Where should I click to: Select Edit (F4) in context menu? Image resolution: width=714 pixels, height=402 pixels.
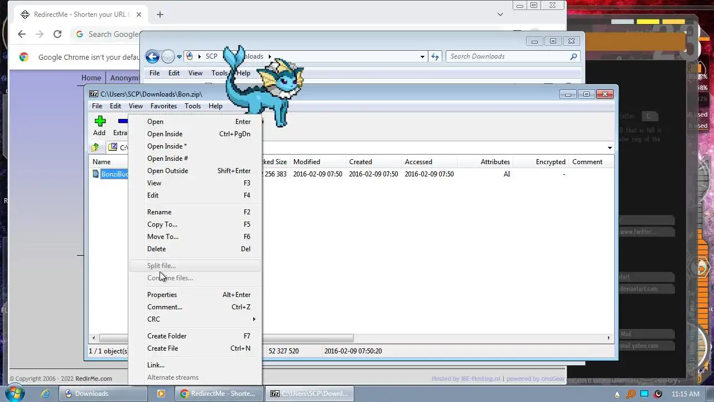195,195
